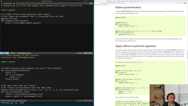
Task: Click 'assert result == sum(element_list)' line
Action: click(24, 96)
